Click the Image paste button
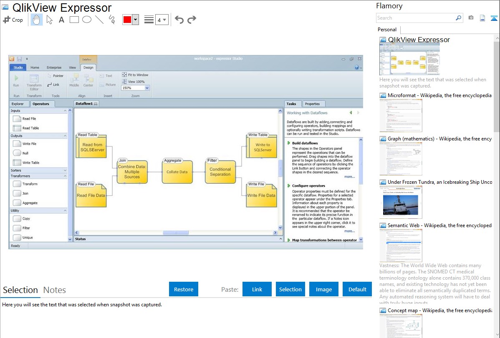This screenshot has height=338, width=500. tap(324, 289)
